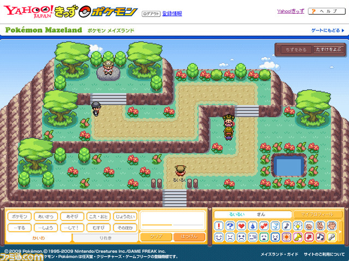
Task: Click the Poké Ball ポケモン logo
Action: [x=108, y=11]
